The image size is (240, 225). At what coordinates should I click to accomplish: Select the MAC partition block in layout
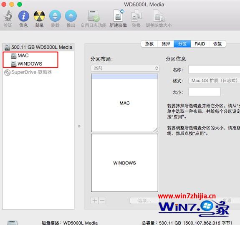pyautogui.click(x=125, y=103)
